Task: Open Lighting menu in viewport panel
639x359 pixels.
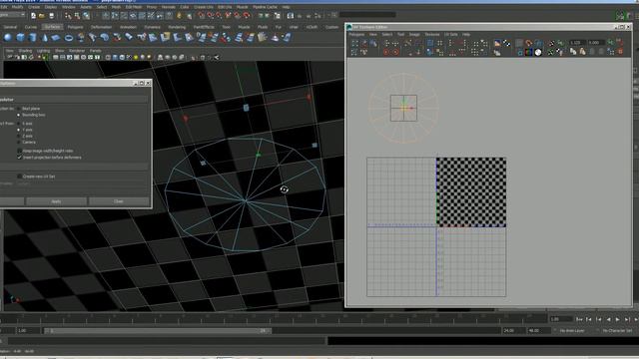Action: coord(43,51)
